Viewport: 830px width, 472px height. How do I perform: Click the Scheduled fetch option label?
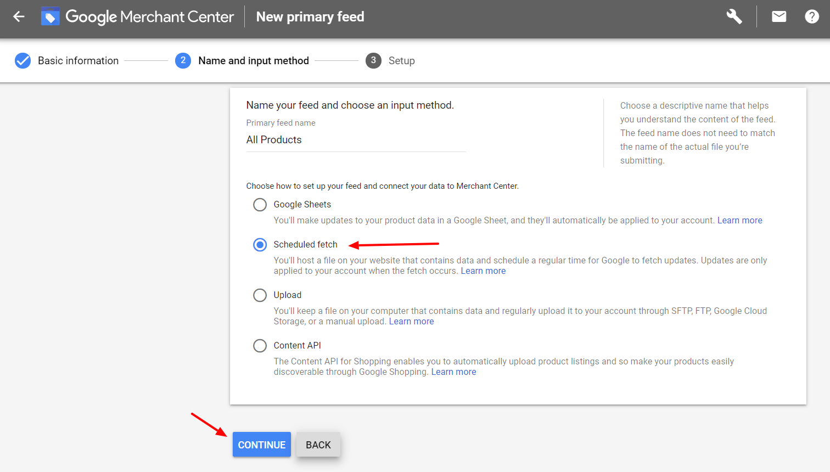pos(305,244)
